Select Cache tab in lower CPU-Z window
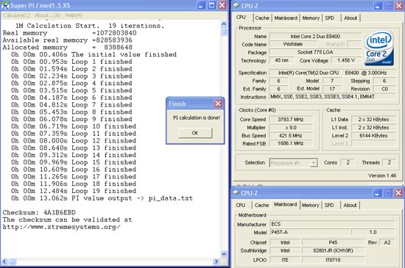This screenshot has width=405, height=268. (261, 205)
